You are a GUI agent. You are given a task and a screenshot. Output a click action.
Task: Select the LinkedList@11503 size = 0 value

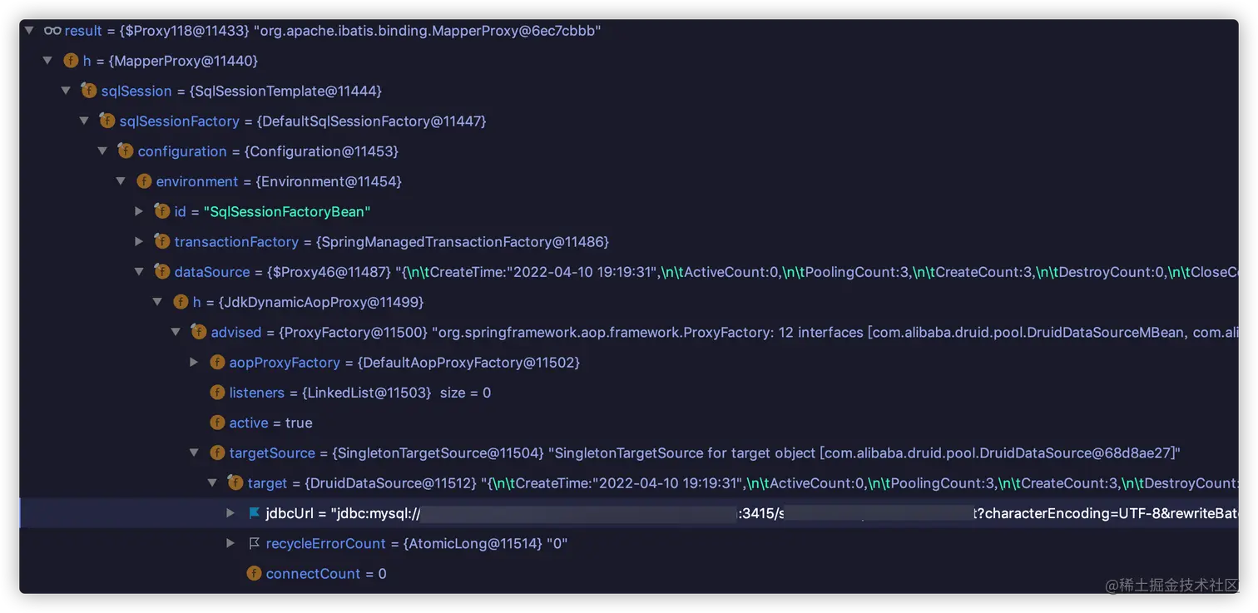point(396,393)
